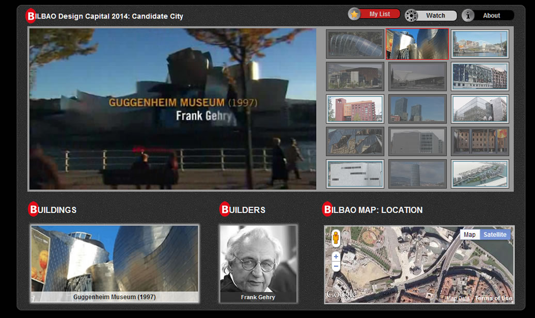Select the grey concrete block building thumbnail
Viewport: 535px width, 318px height.
417,141
